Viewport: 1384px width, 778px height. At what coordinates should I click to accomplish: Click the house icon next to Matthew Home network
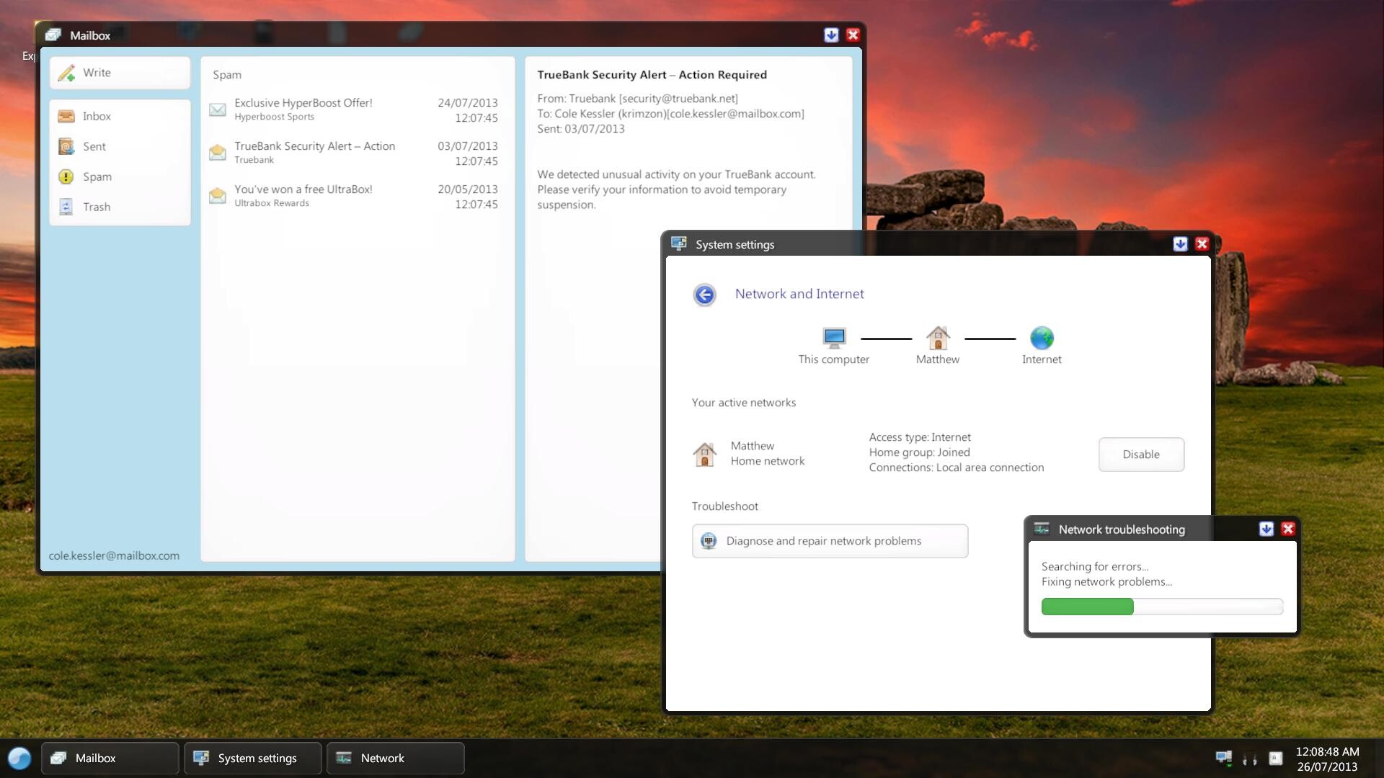(x=704, y=453)
